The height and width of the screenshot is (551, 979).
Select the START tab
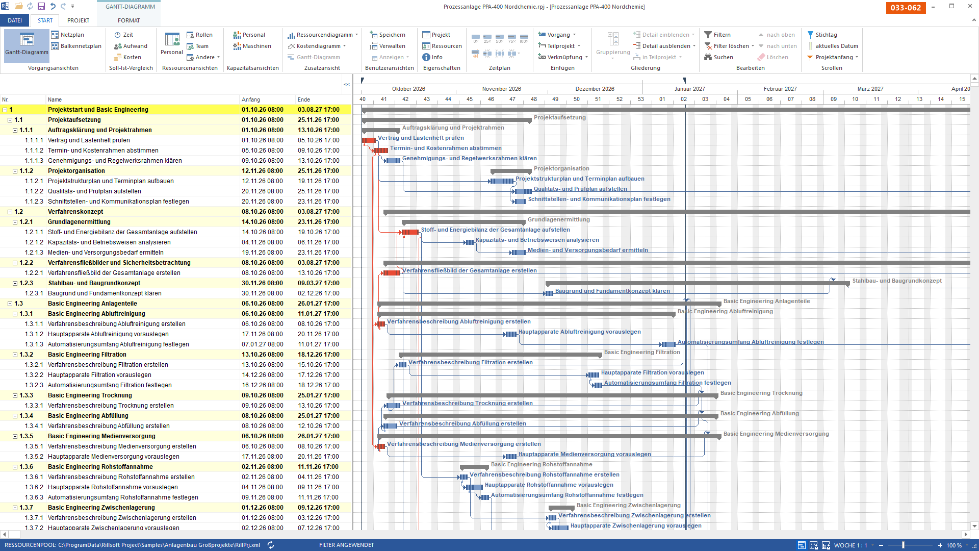45,20
